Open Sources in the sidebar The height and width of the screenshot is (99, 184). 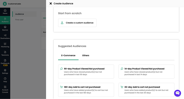pyautogui.click(x=5, y=28)
